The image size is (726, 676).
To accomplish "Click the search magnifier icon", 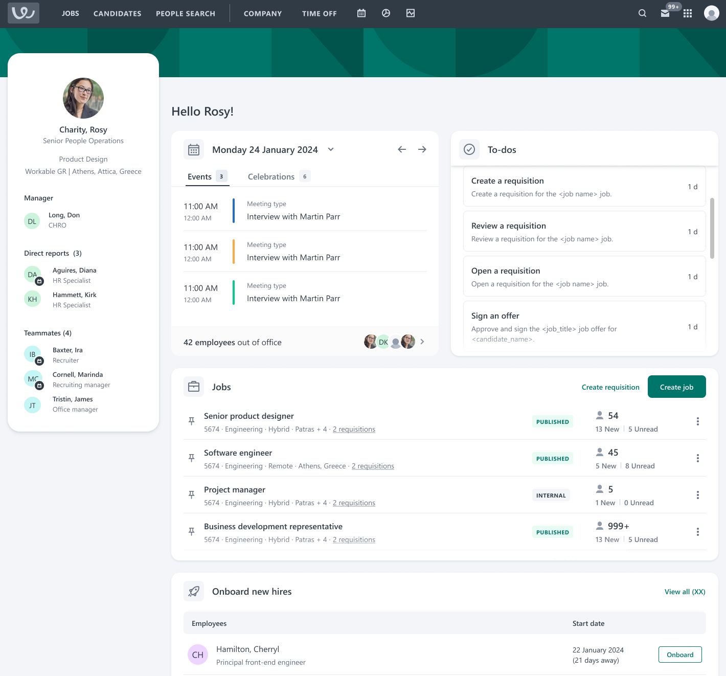I will [642, 13].
